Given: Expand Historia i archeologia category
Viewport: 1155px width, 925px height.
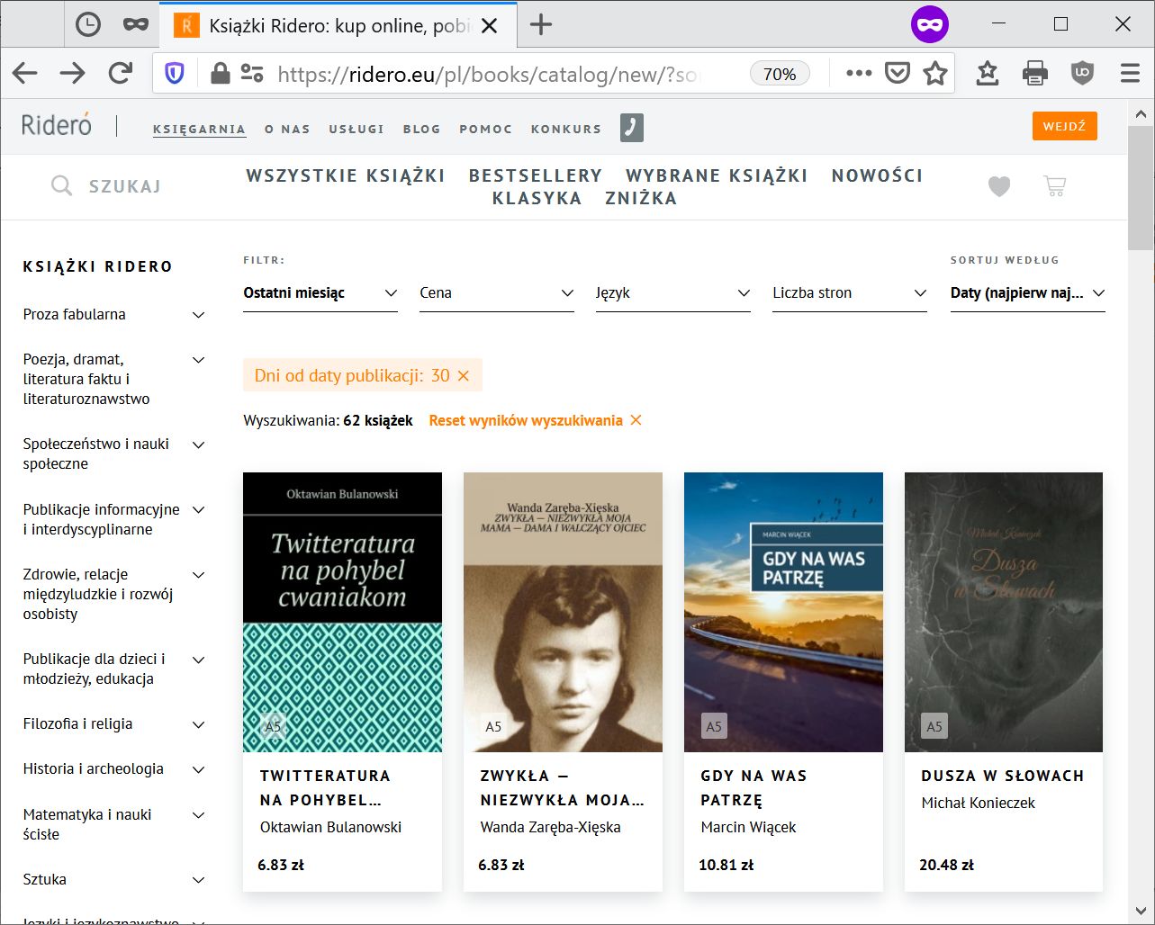Looking at the screenshot, I should pos(199,769).
